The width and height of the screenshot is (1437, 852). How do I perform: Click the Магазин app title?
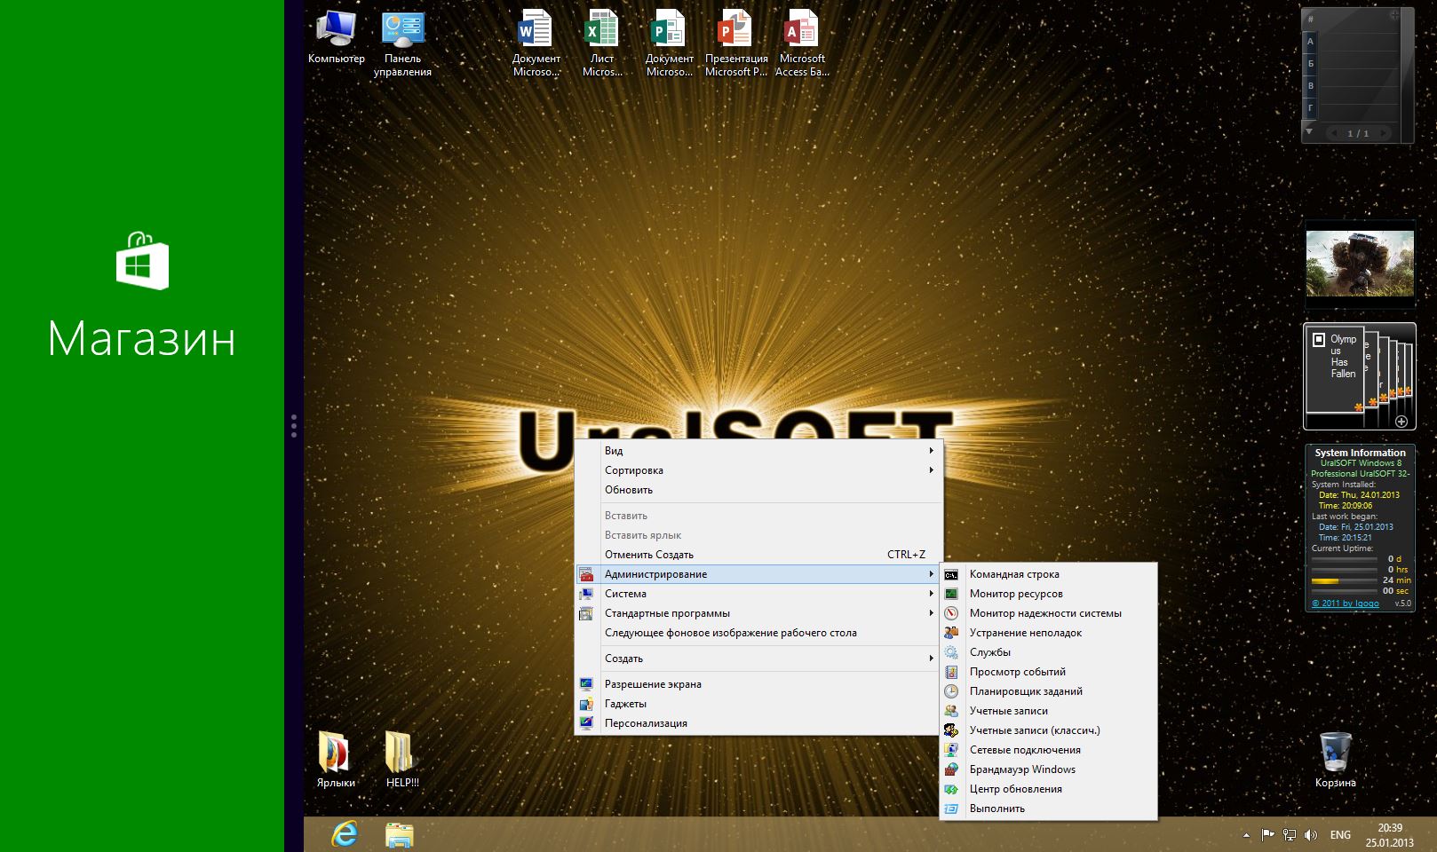pyautogui.click(x=142, y=339)
